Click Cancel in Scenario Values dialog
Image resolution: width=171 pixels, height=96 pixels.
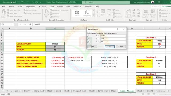click(121, 47)
